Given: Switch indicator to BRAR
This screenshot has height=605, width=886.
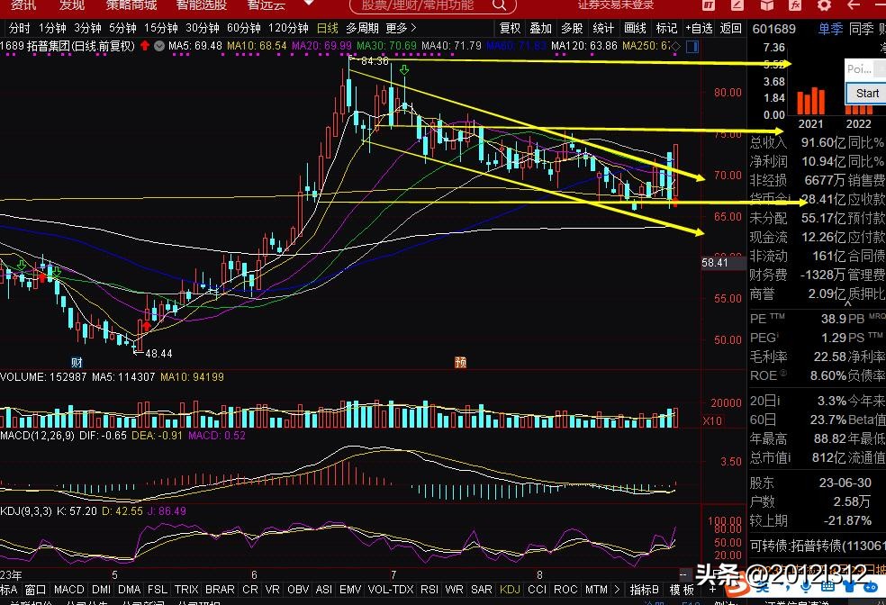Looking at the screenshot, I should pyautogui.click(x=220, y=589).
